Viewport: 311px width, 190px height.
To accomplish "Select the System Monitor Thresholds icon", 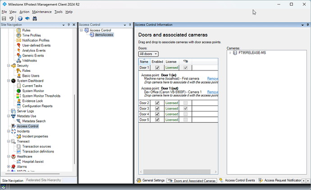I will 18,96.
